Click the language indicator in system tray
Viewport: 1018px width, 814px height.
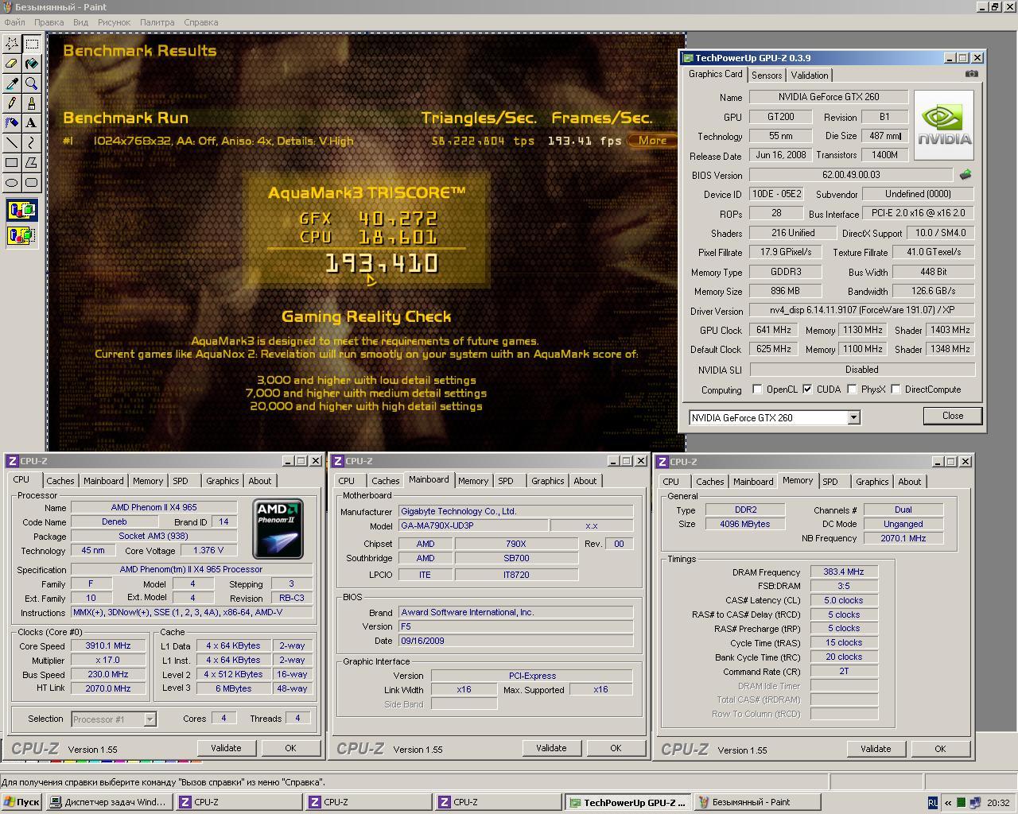933,803
